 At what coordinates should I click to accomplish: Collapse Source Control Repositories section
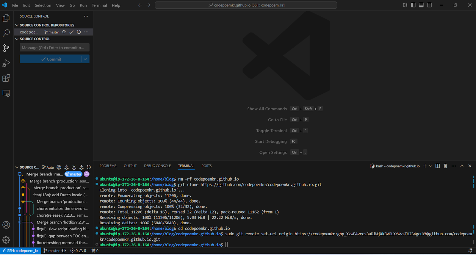(x=17, y=25)
